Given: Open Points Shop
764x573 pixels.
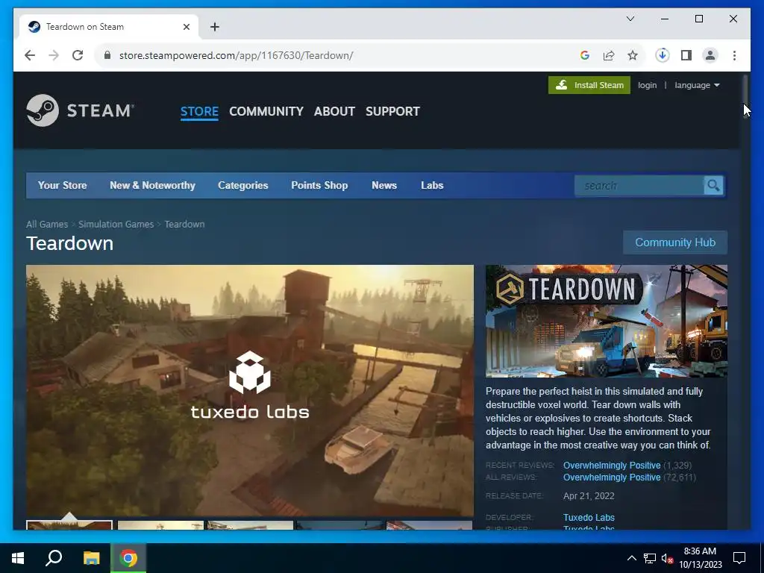Looking at the screenshot, I should [319, 185].
